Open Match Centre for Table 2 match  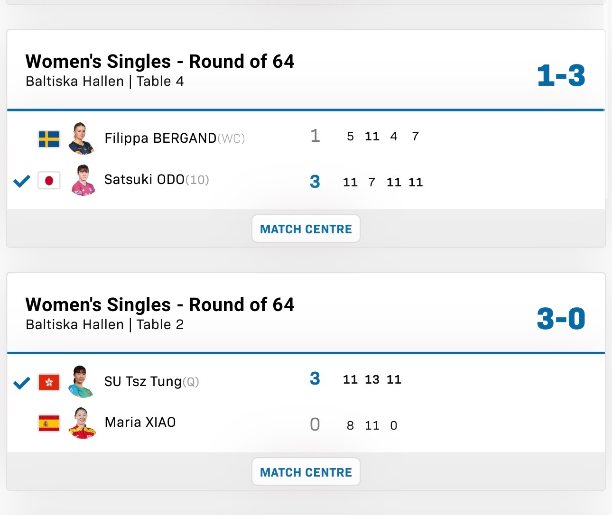[x=306, y=472]
